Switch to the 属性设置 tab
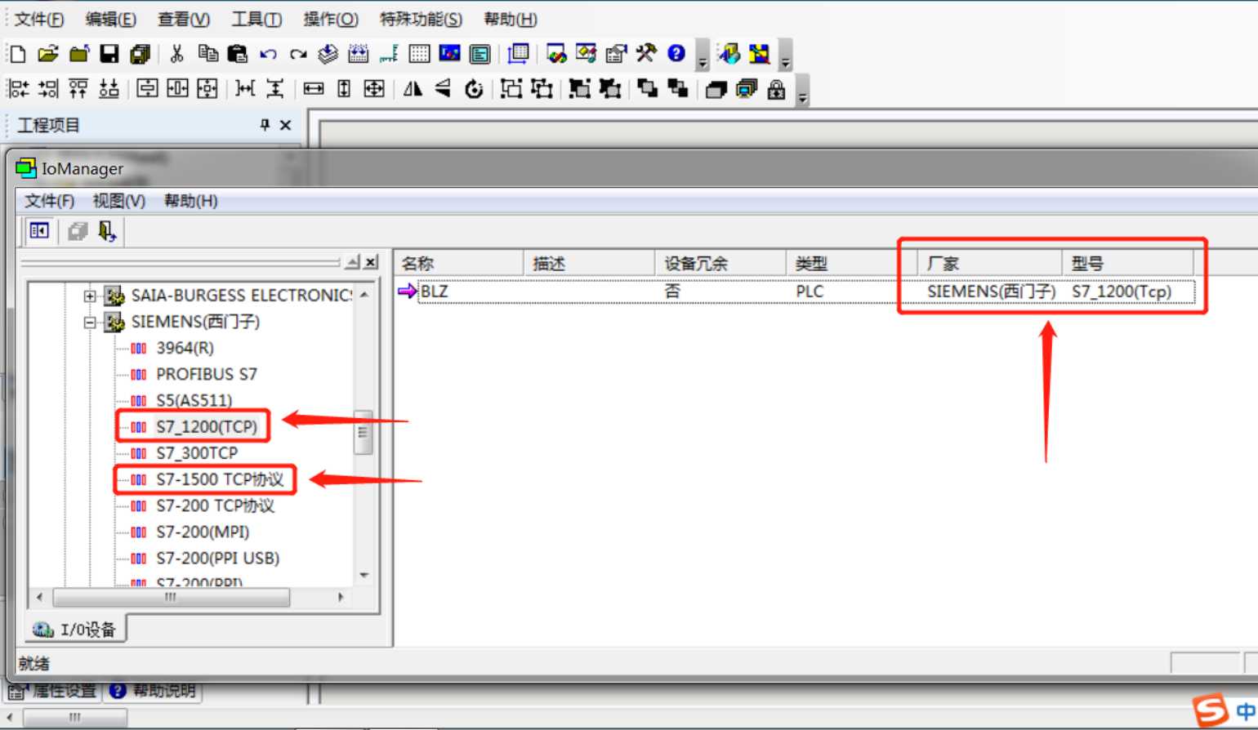1258x730 pixels. (x=53, y=691)
